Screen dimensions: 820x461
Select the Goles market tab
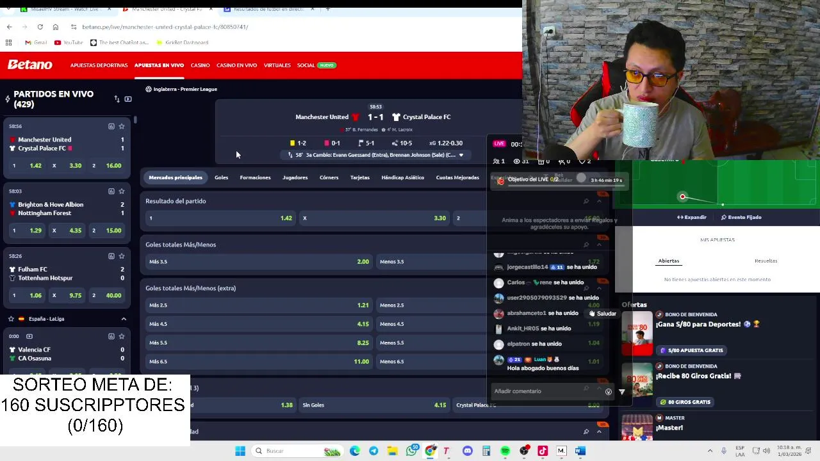coord(221,177)
